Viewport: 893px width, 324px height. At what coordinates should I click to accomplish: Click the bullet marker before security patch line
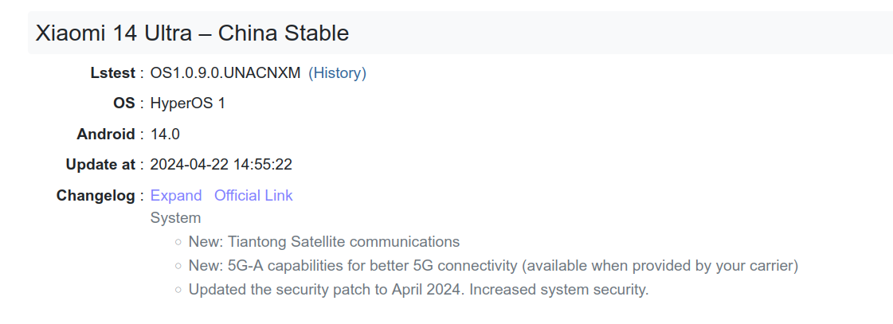coord(178,290)
